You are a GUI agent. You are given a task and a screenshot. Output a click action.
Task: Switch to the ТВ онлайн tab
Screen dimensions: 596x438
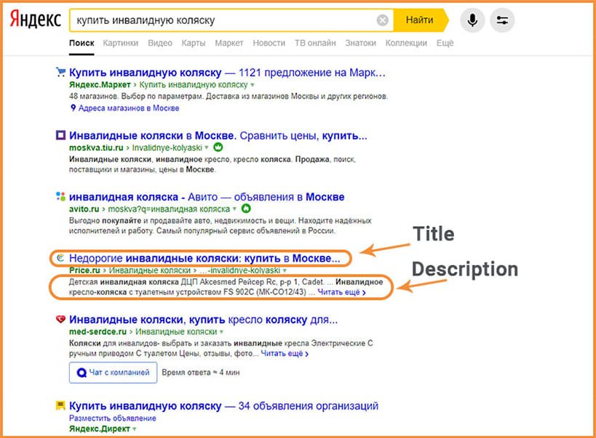click(x=315, y=43)
